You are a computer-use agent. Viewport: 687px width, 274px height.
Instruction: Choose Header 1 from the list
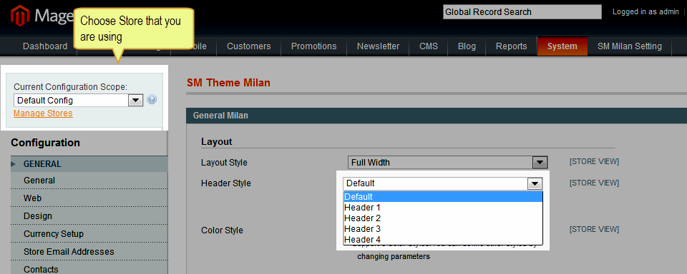click(x=443, y=208)
